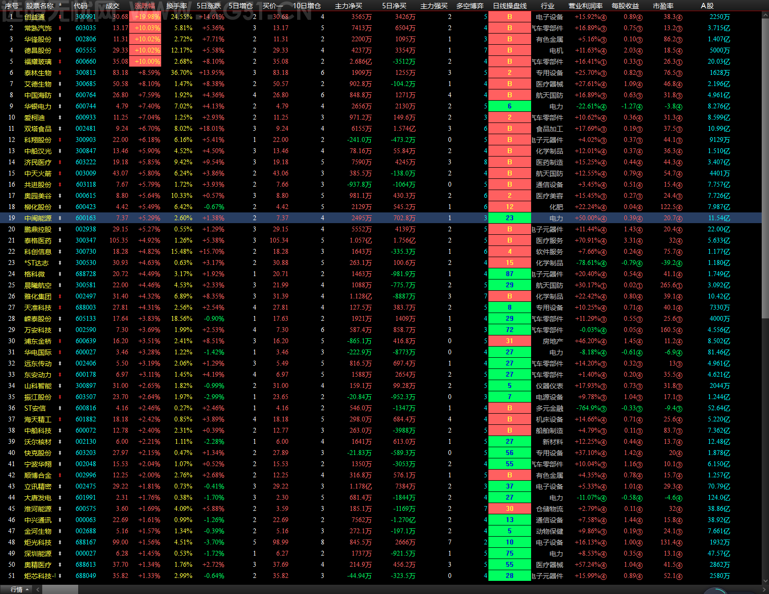Sort by 5日增仓 column header
Screen dimensions: 769x594
(241, 6)
